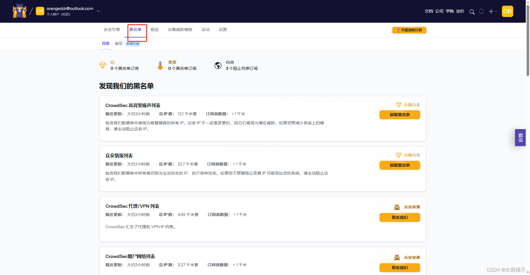Click the globe free subscription icon
The width and height of the screenshot is (530, 275).
click(218, 66)
